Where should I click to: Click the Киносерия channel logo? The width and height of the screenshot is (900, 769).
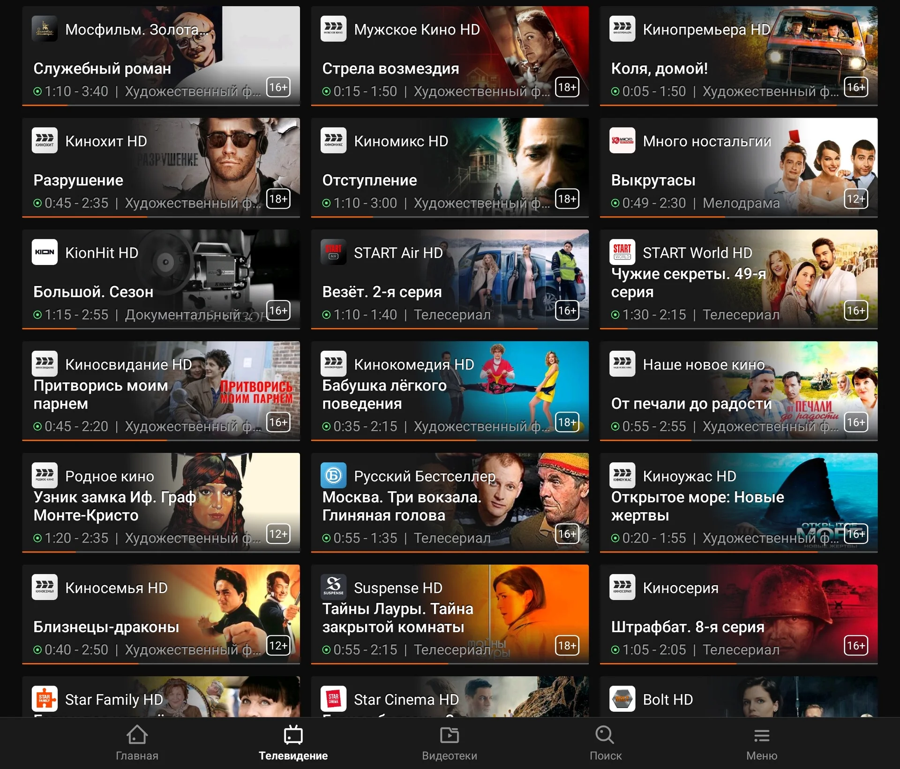click(x=622, y=587)
